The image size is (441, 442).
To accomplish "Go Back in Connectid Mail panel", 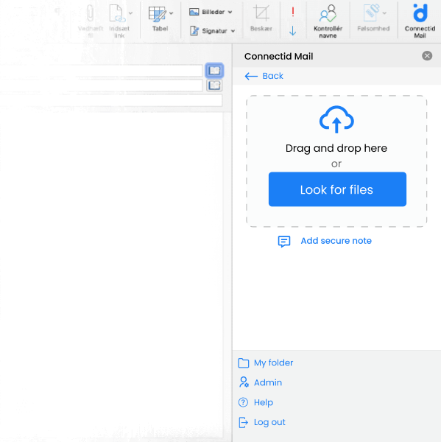I will pyautogui.click(x=264, y=76).
